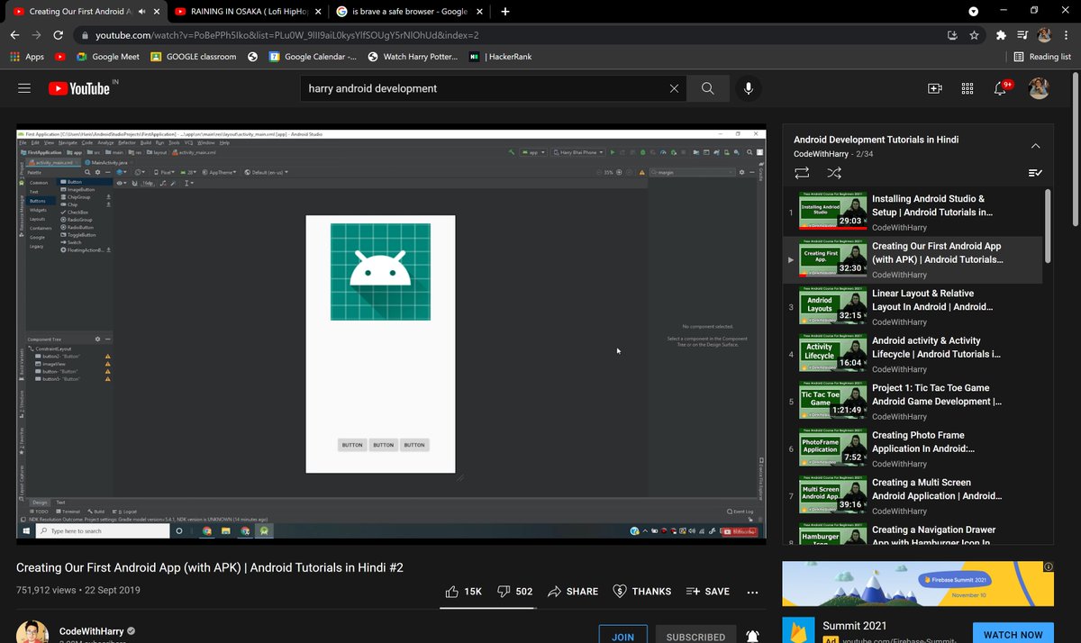Click the browser Back arrow
The image size is (1081, 643).
pyautogui.click(x=14, y=35)
